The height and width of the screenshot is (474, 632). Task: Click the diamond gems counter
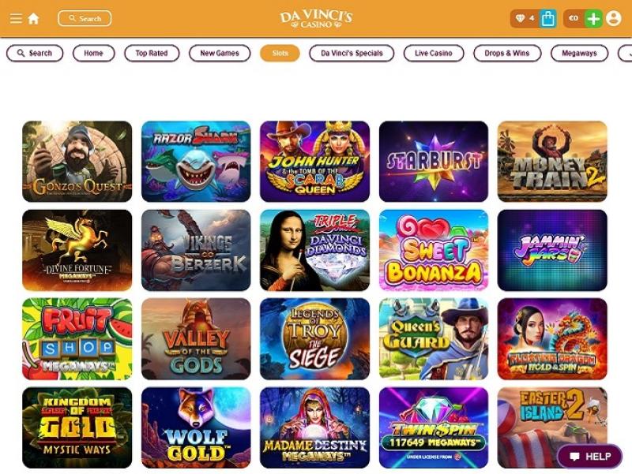525,18
